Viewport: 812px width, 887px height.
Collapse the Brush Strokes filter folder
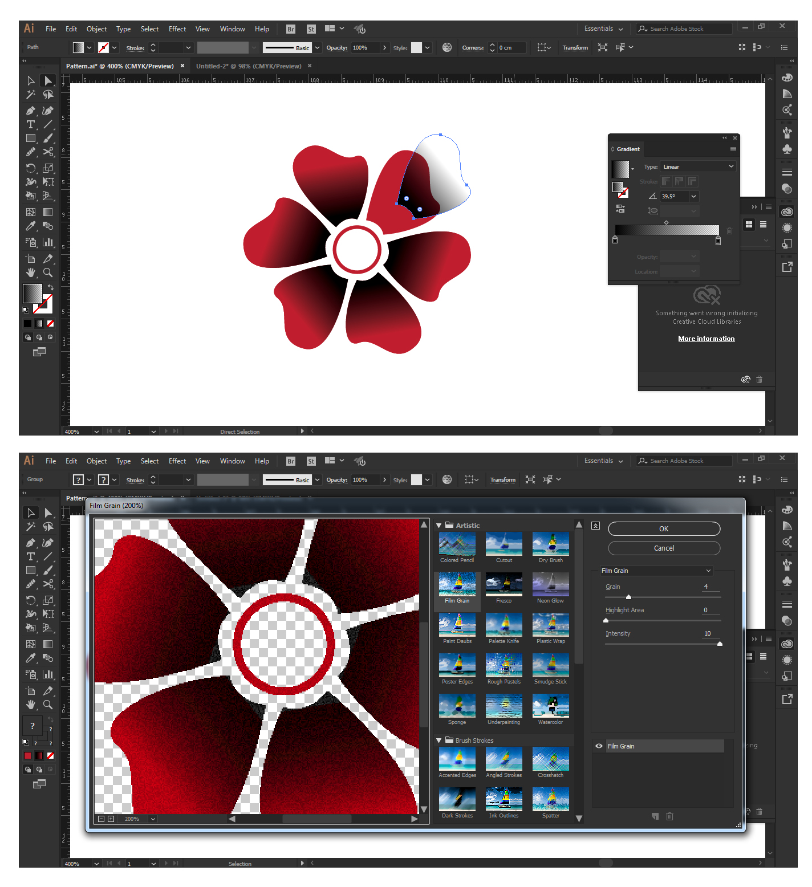tap(439, 740)
